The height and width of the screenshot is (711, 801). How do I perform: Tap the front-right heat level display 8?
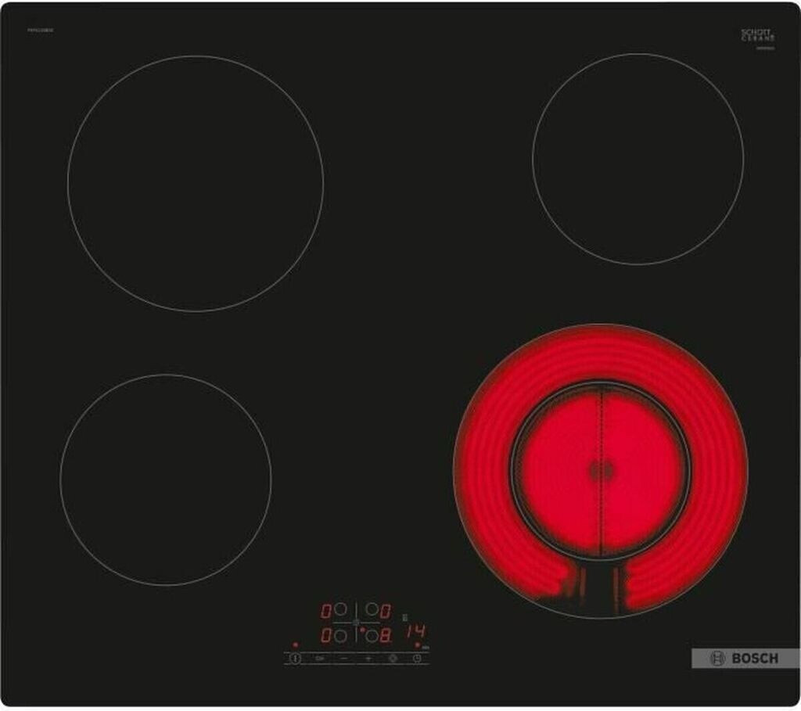[x=385, y=636]
